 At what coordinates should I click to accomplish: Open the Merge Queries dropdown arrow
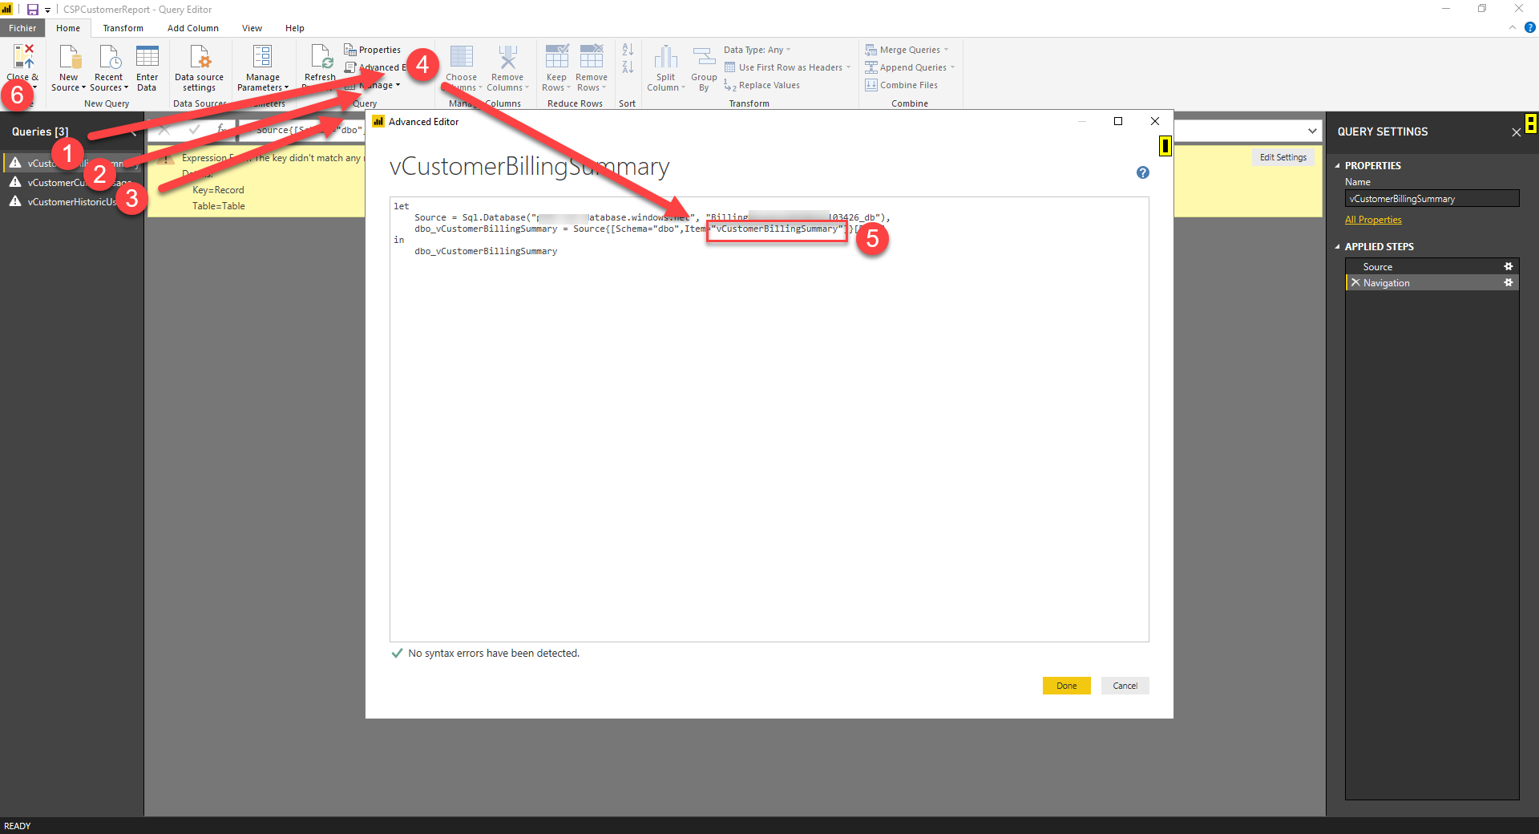(946, 50)
